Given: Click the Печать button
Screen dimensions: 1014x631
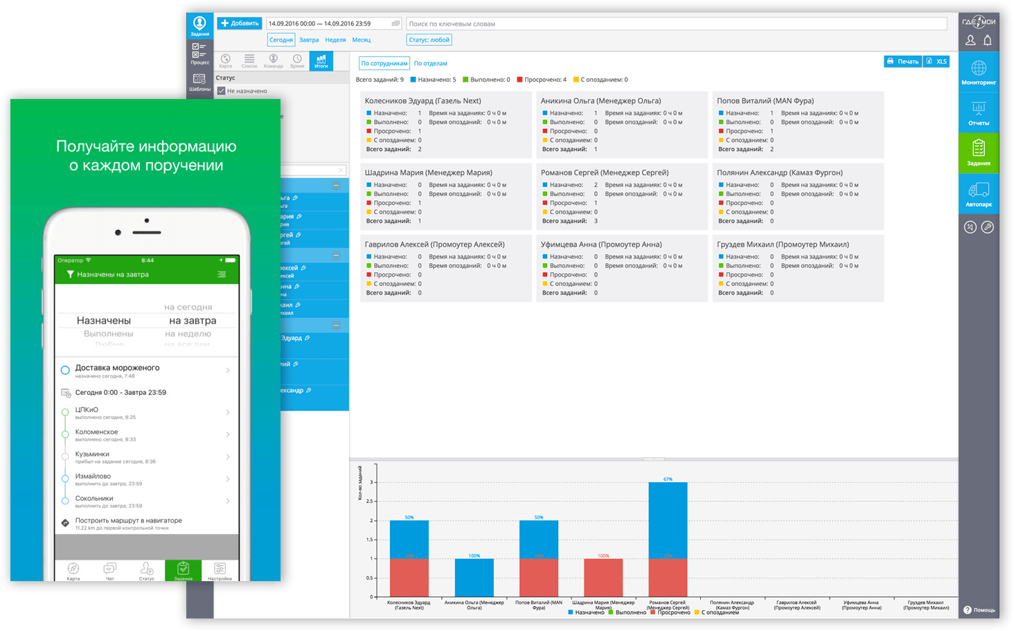Looking at the screenshot, I should [x=902, y=62].
